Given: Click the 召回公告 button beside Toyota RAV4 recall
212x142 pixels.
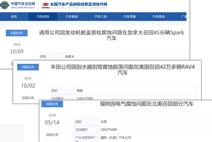Looking at the screenshot, I should pyautogui.click(x=28, y=67).
